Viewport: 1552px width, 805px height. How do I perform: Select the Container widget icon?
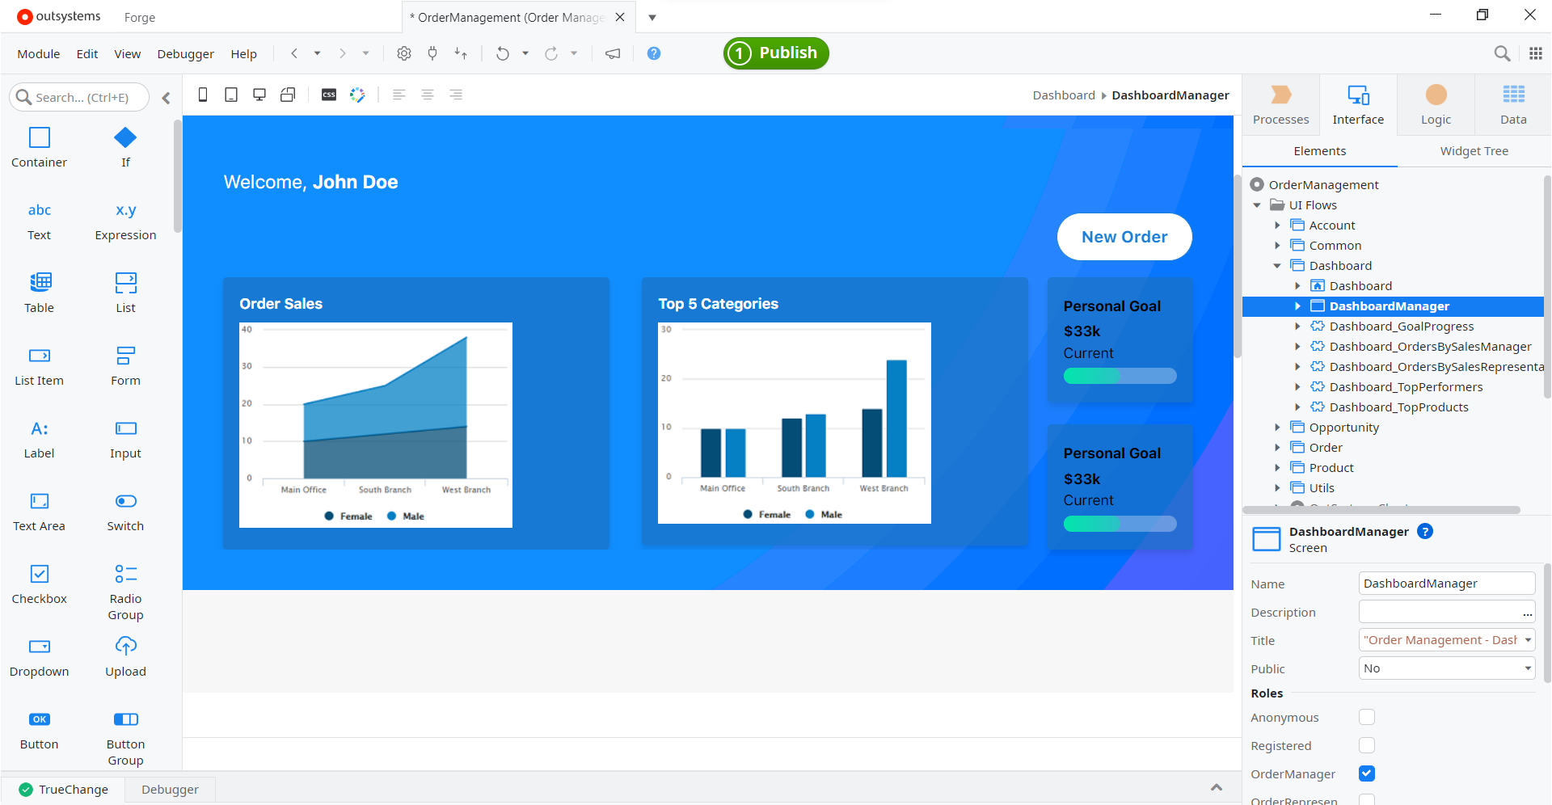click(39, 138)
